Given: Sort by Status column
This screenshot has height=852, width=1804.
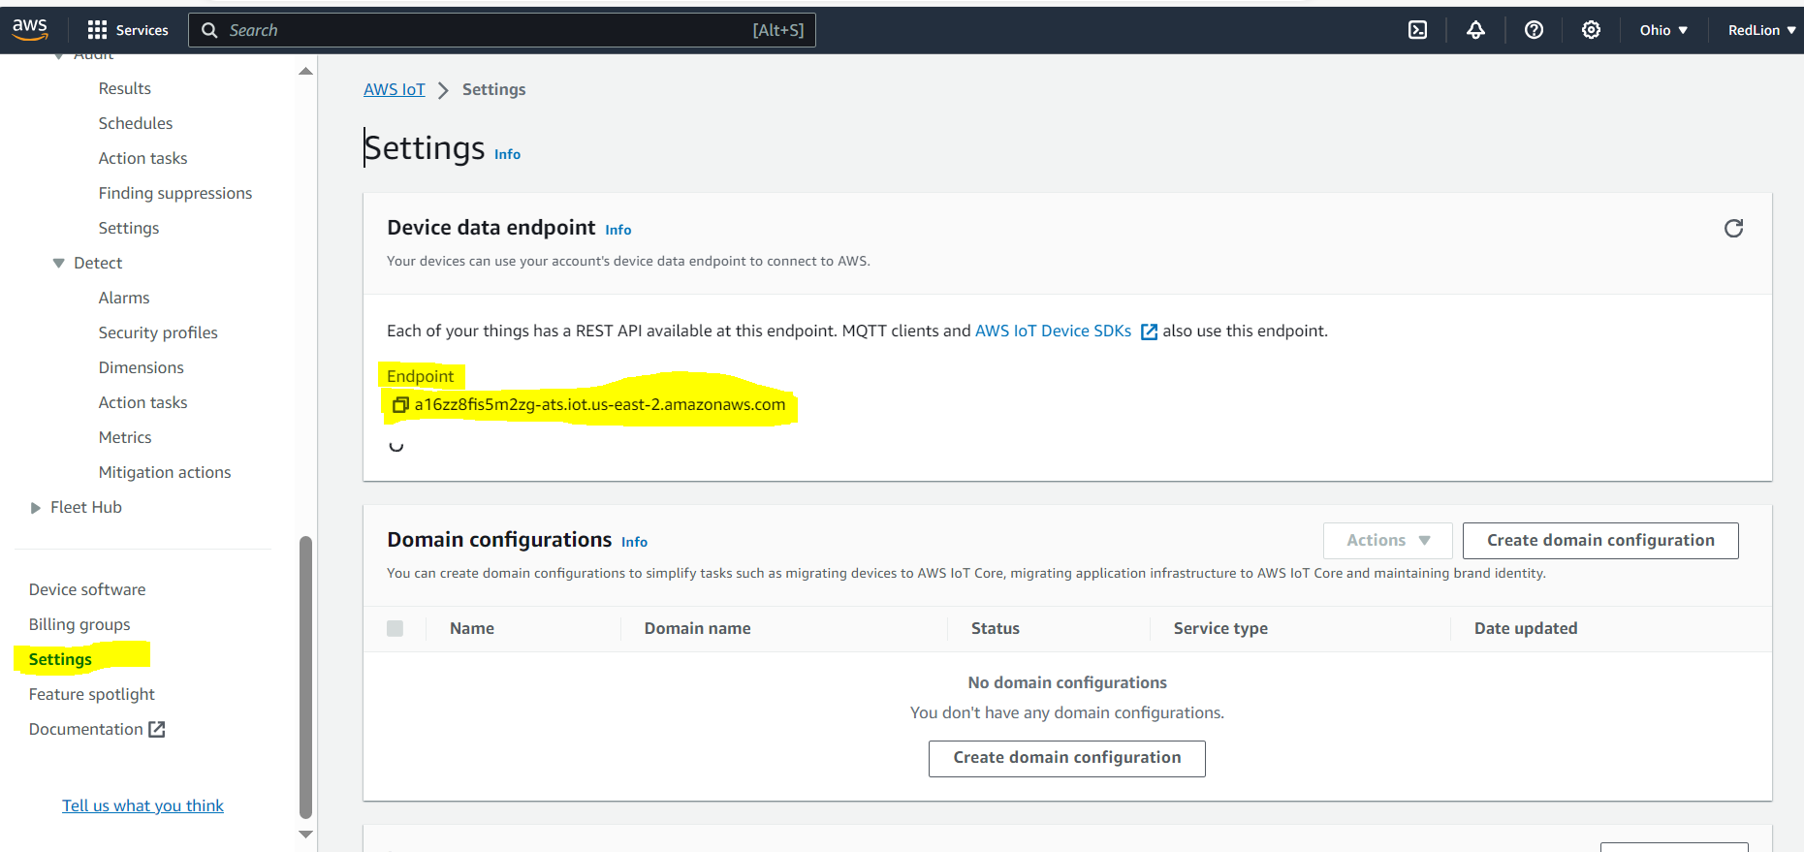Looking at the screenshot, I should pos(996,628).
